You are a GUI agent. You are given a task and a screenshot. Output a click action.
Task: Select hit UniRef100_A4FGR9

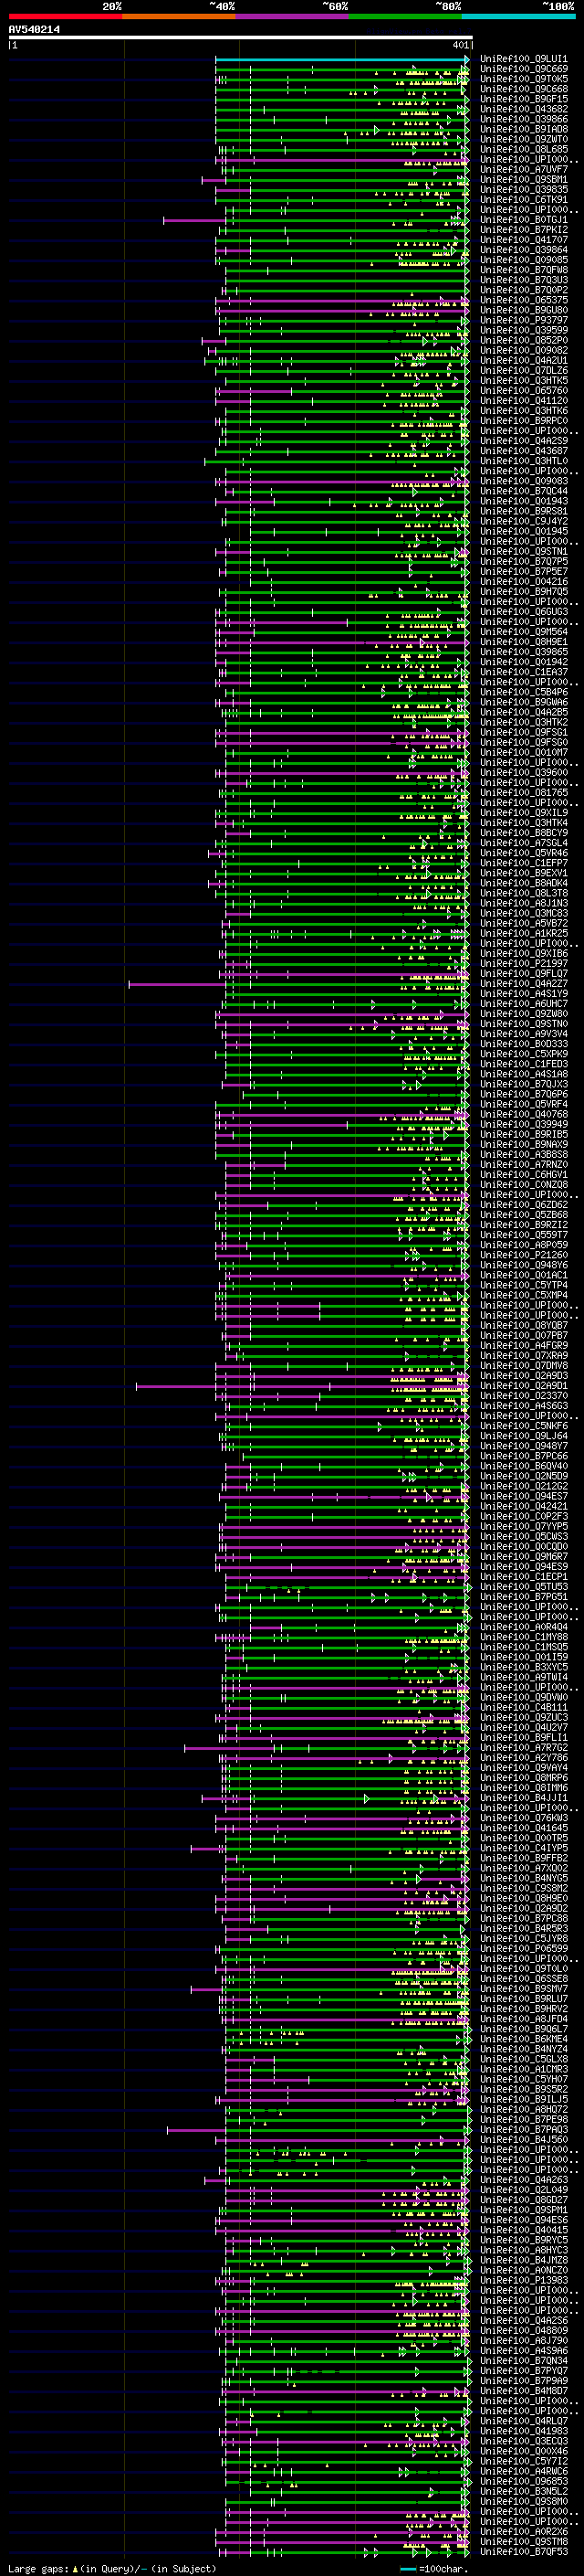pyautogui.click(x=524, y=1346)
